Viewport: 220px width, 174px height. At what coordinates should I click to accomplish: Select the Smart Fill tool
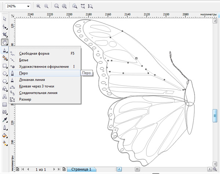(x=5, y=58)
